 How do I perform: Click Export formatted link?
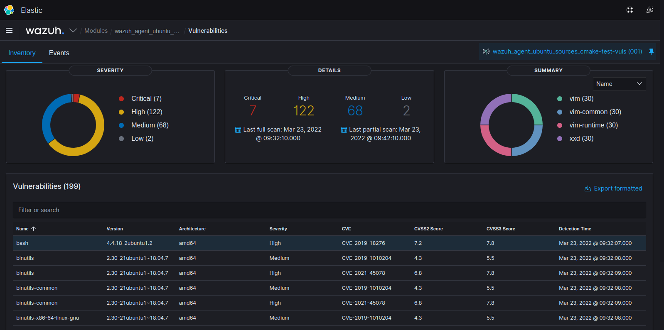[x=618, y=188]
